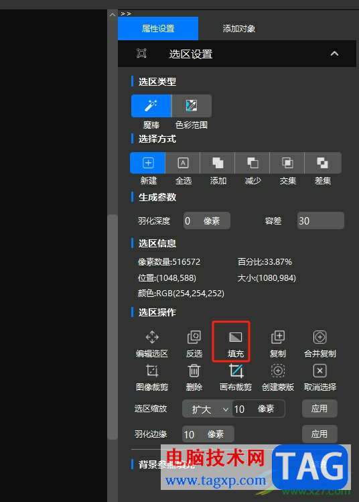Choose the Intersect (交集) selection mode
Screen dimensions: 359x502
click(x=287, y=163)
